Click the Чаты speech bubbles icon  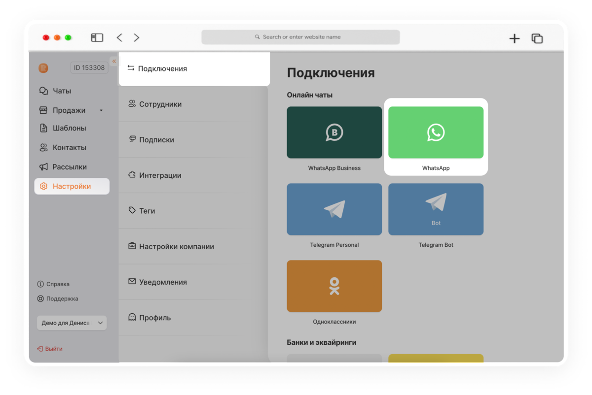click(x=43, y=91)
